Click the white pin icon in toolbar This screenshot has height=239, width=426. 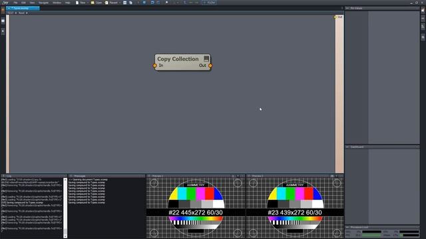(167, 3)
